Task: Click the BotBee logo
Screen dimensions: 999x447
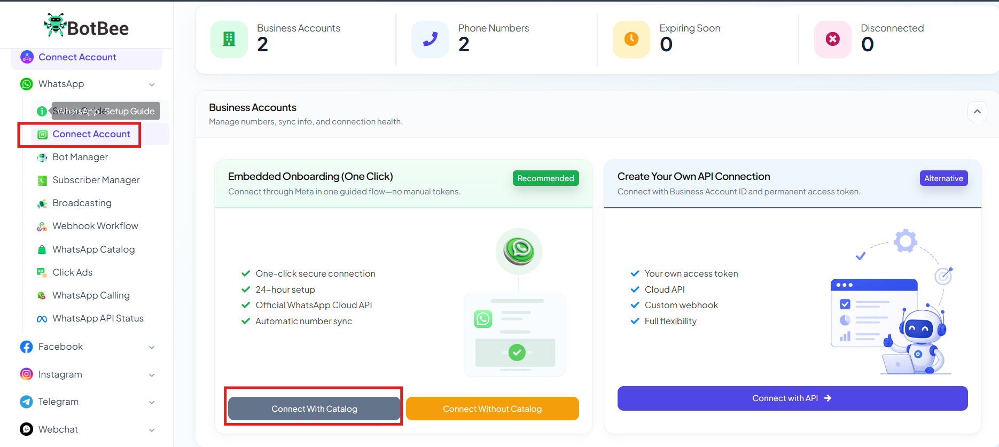Action: [x=86, y=26]
